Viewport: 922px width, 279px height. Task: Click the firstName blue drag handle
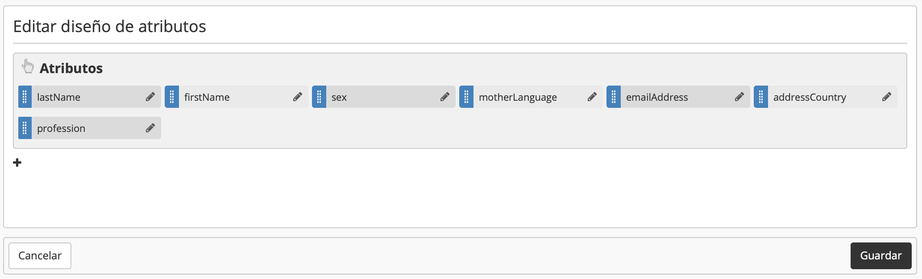pyautogui.click(x=172, y=97)
